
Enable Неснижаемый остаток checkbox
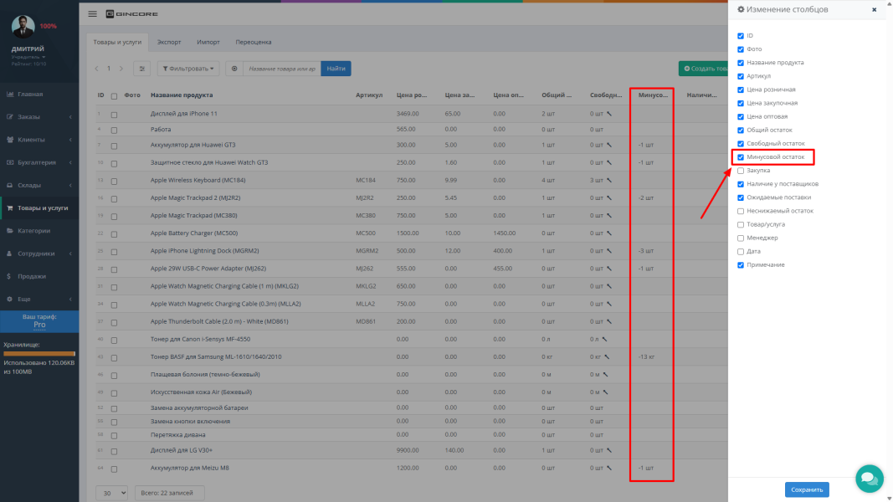[x=741, y=211]
